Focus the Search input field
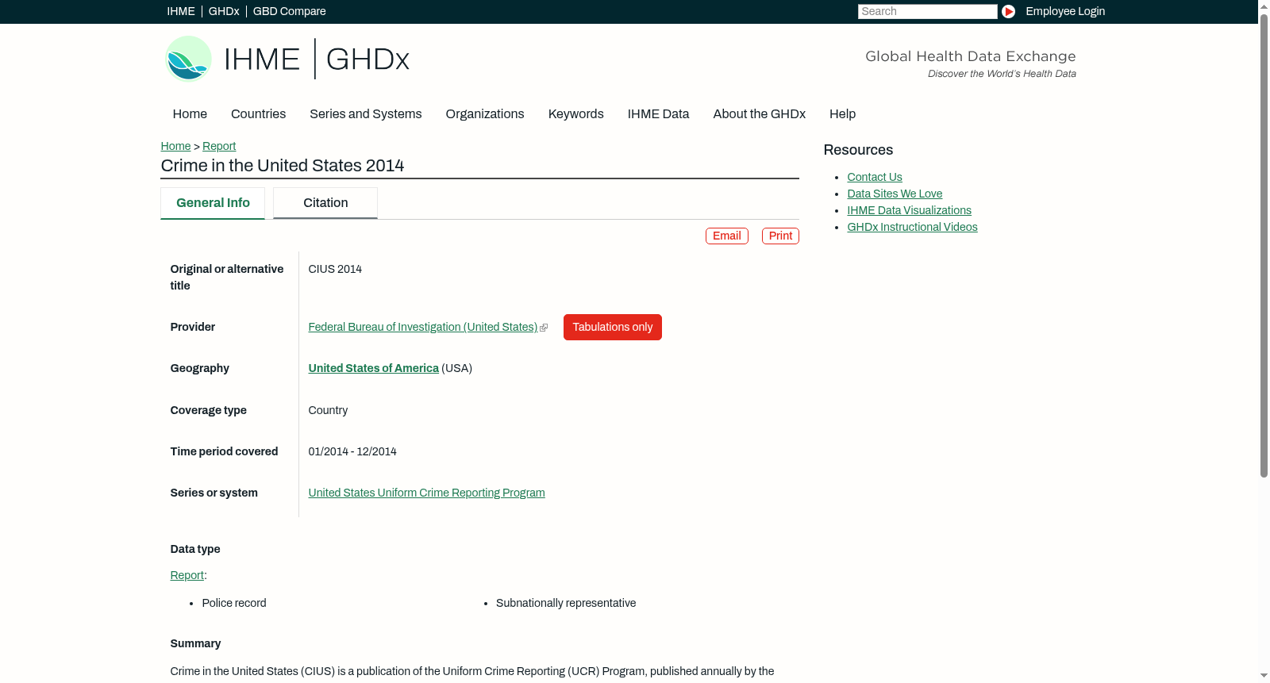1270x683 pixels. pyautogui.click(x=927, y=11)
